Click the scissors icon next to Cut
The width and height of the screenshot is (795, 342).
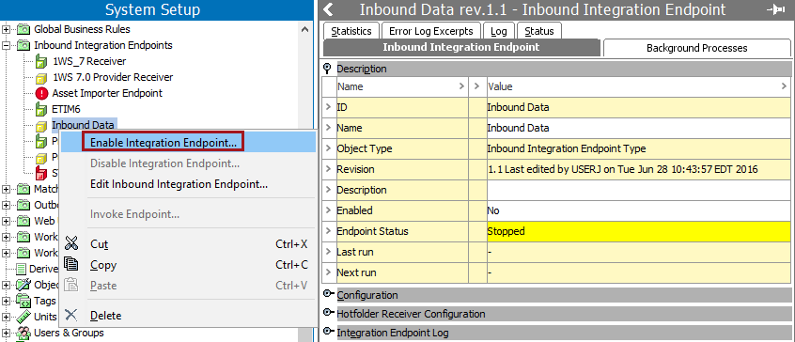point(72,243)
